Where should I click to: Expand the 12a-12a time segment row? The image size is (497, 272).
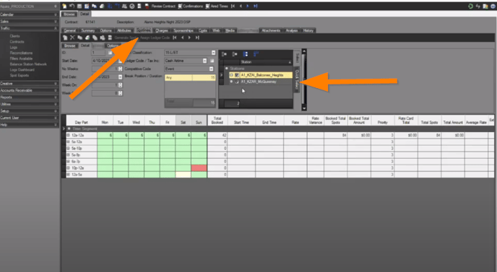(68, 135)
